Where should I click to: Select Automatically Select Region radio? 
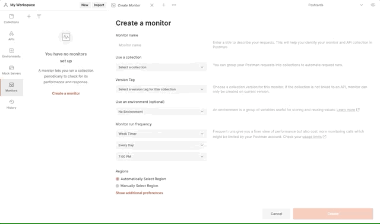coord(118,179)
